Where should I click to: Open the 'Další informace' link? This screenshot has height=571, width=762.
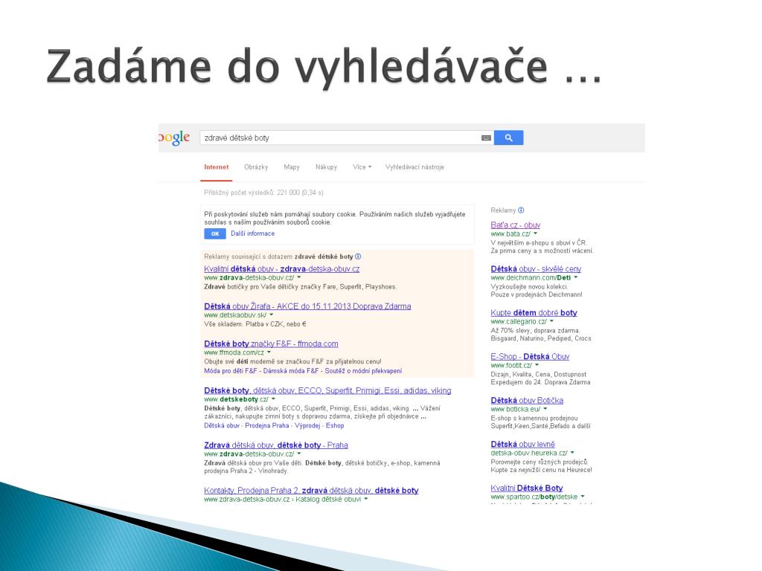[x=253, y=233]
